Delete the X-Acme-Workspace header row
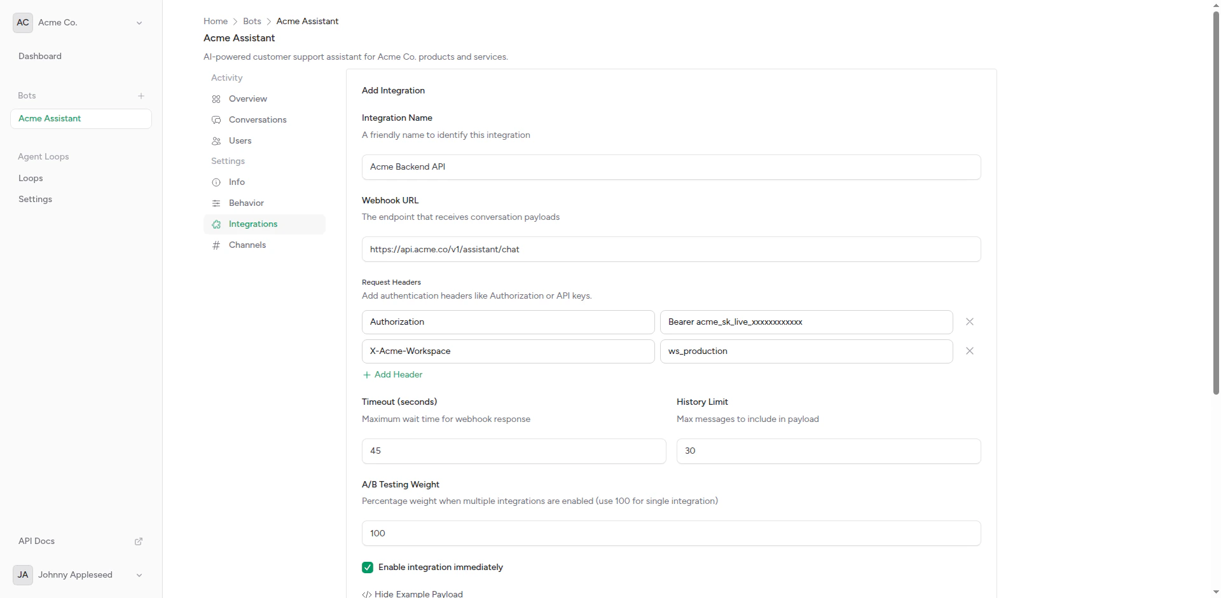Screen dimensions: 1221x598 pos(969,351)
